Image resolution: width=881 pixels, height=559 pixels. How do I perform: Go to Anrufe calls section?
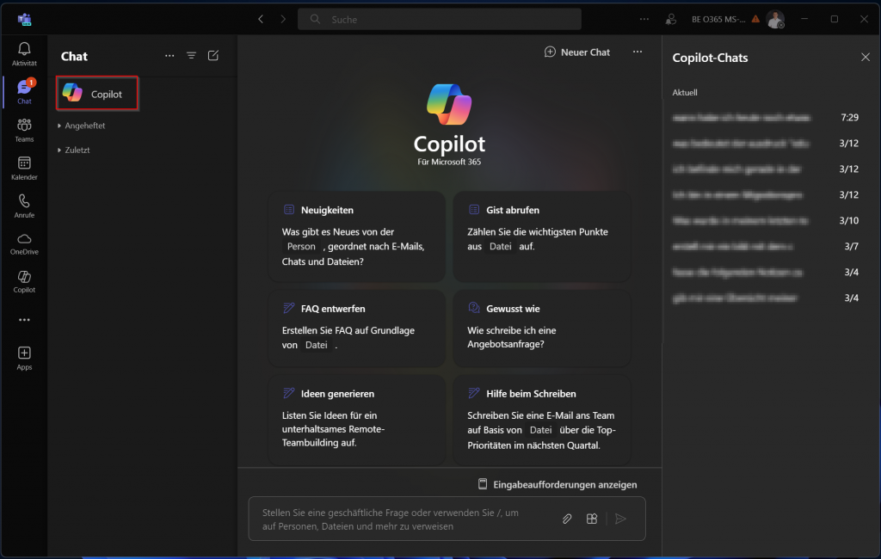pyautogui.click(x=24, y=206)
